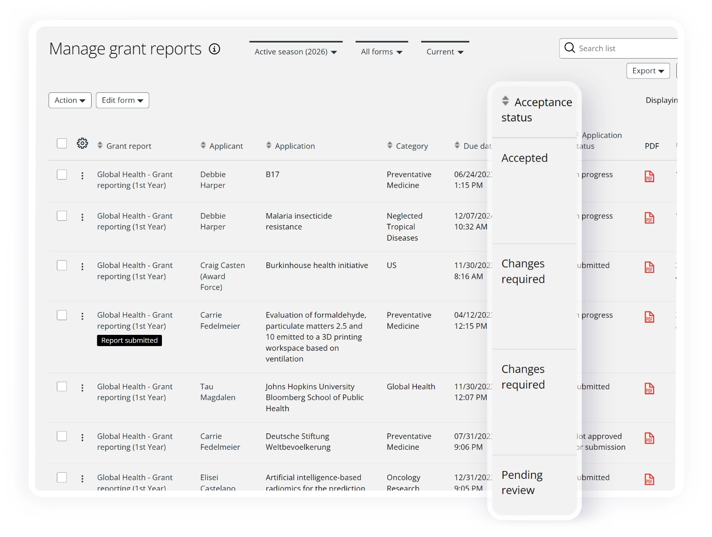Tick checkbox for the formaldehyde evaluation row

pos(62,315)
